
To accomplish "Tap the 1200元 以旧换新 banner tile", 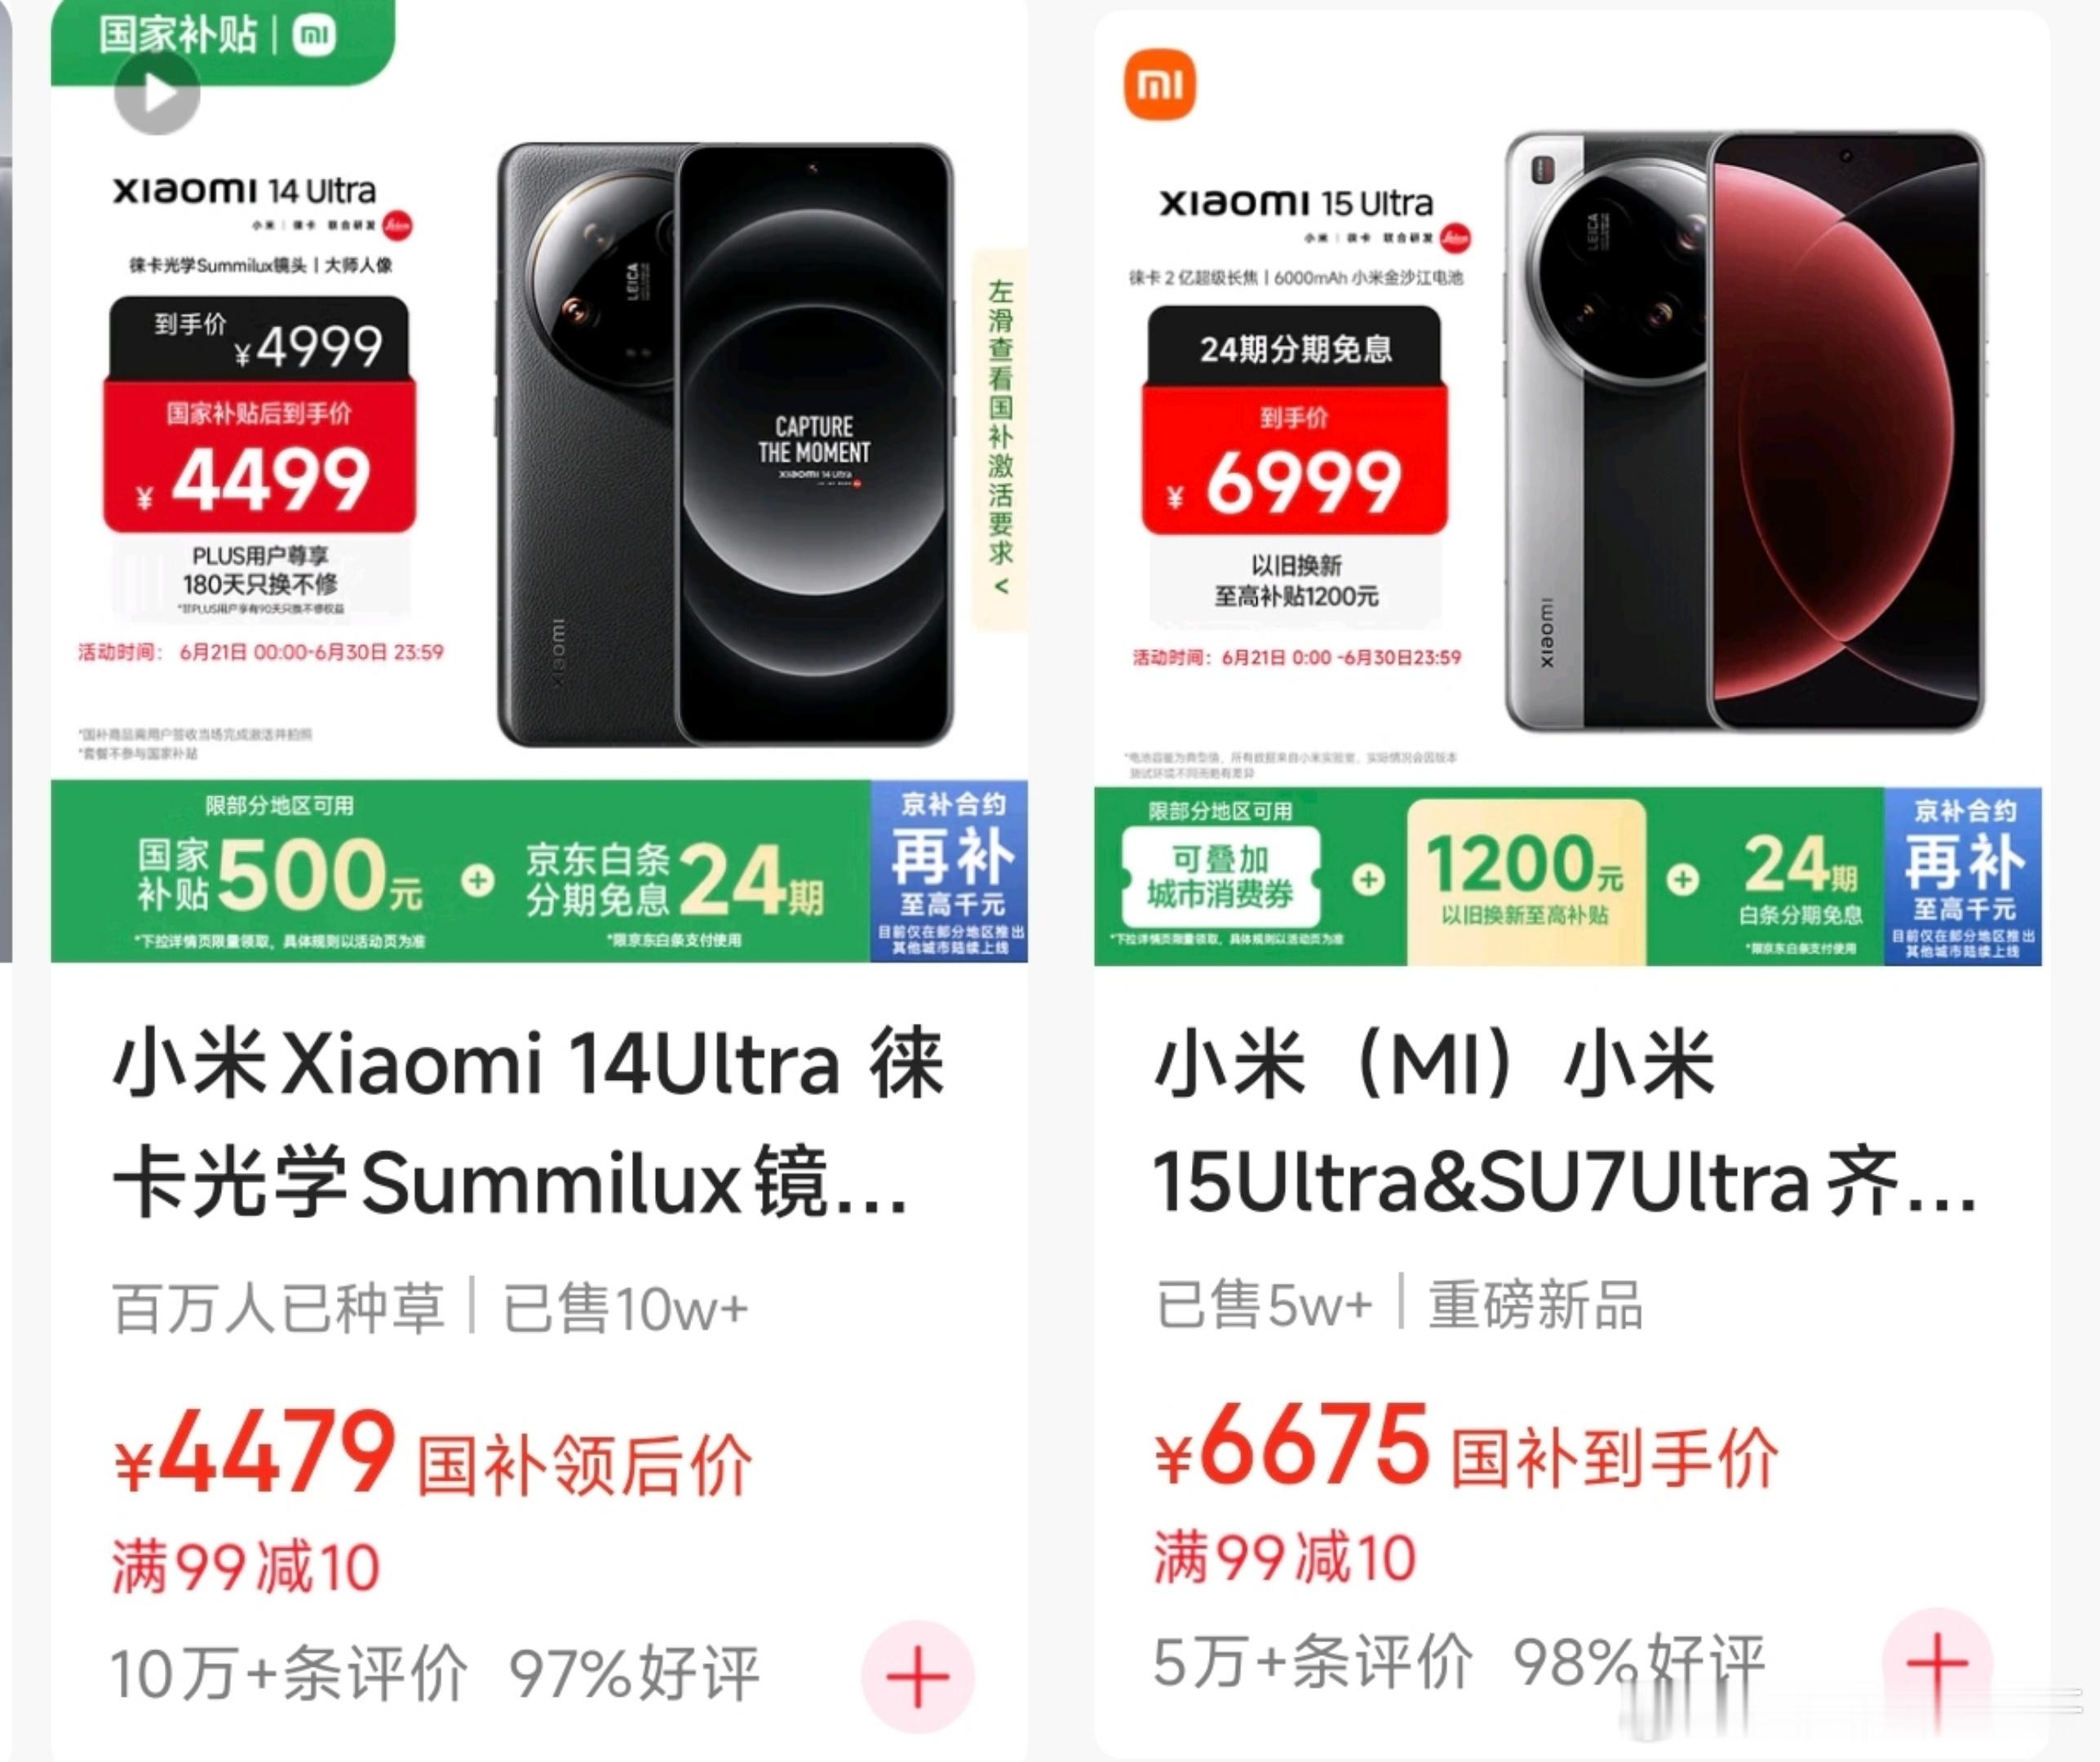I will pyautogui.click(x=1526, y=882).
